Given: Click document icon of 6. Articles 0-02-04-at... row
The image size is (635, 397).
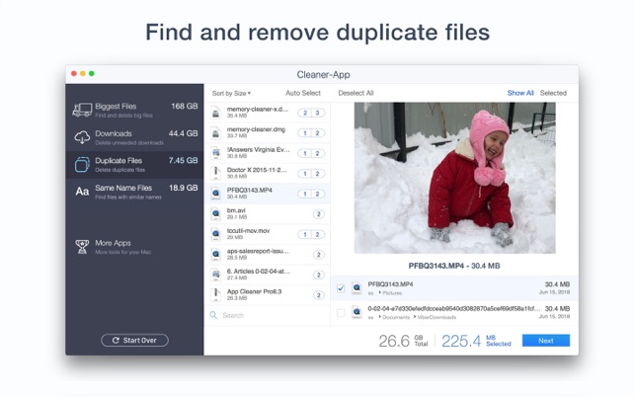Looking at the screenshot, I should point(216,275).
